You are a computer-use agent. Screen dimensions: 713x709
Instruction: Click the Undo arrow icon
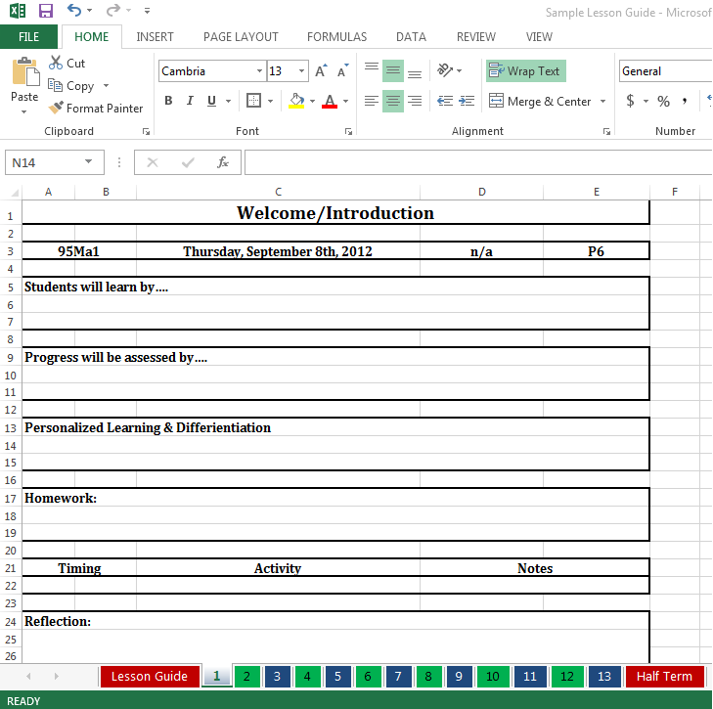(74, 10)
